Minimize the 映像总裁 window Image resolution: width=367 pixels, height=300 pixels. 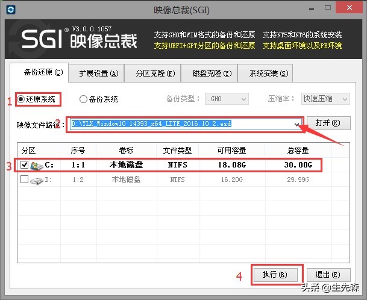(x=312, y=8)
